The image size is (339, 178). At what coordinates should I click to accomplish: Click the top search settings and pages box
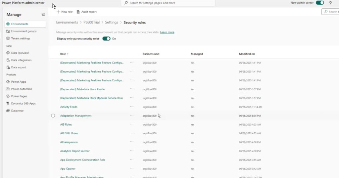pyautogui.click(x=169, y=3)
